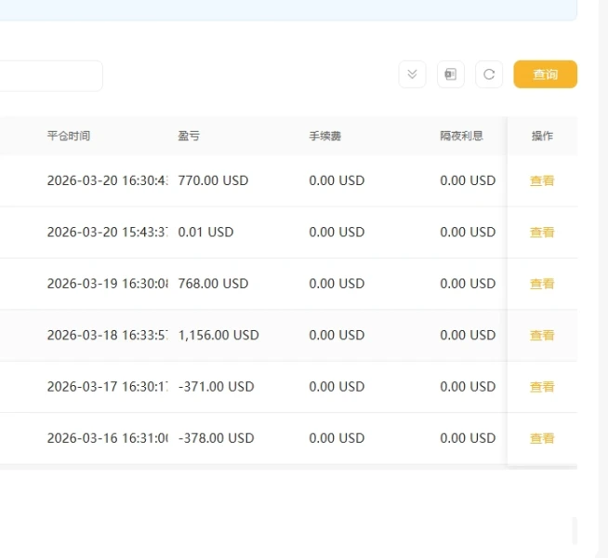
Task: Click the 平仓时间 column header
Action: (69, 136)
